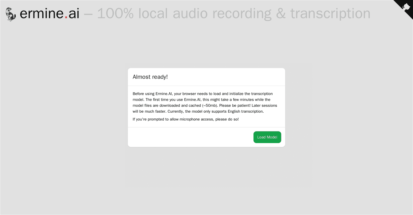Click empty footer area left of Load Model
Screen dimensions: 413x215
tap(188, 137)
